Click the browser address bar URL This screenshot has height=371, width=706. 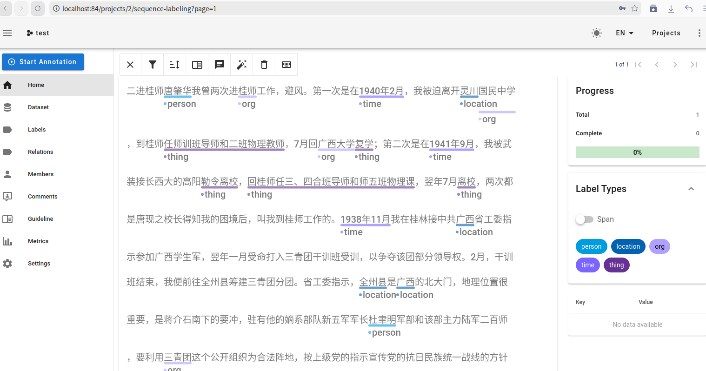click(140, 8)
